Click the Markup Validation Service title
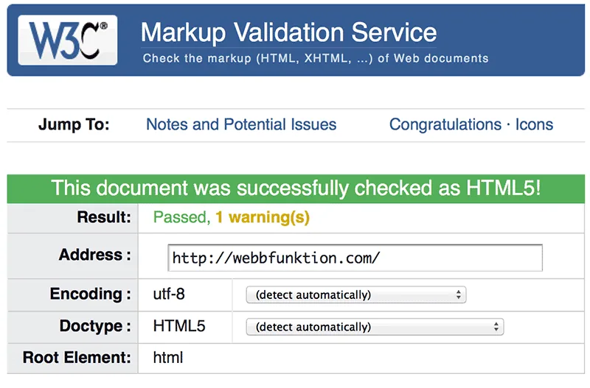The width and height of the screenshot is (590, 388). [x=288, y=32]
